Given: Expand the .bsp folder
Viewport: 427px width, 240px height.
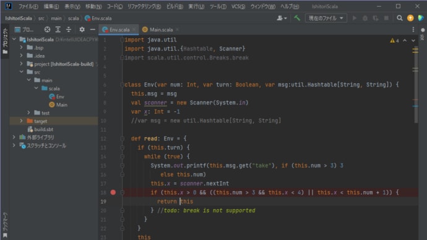Looking at the screenshot, I should click(22, 48).
